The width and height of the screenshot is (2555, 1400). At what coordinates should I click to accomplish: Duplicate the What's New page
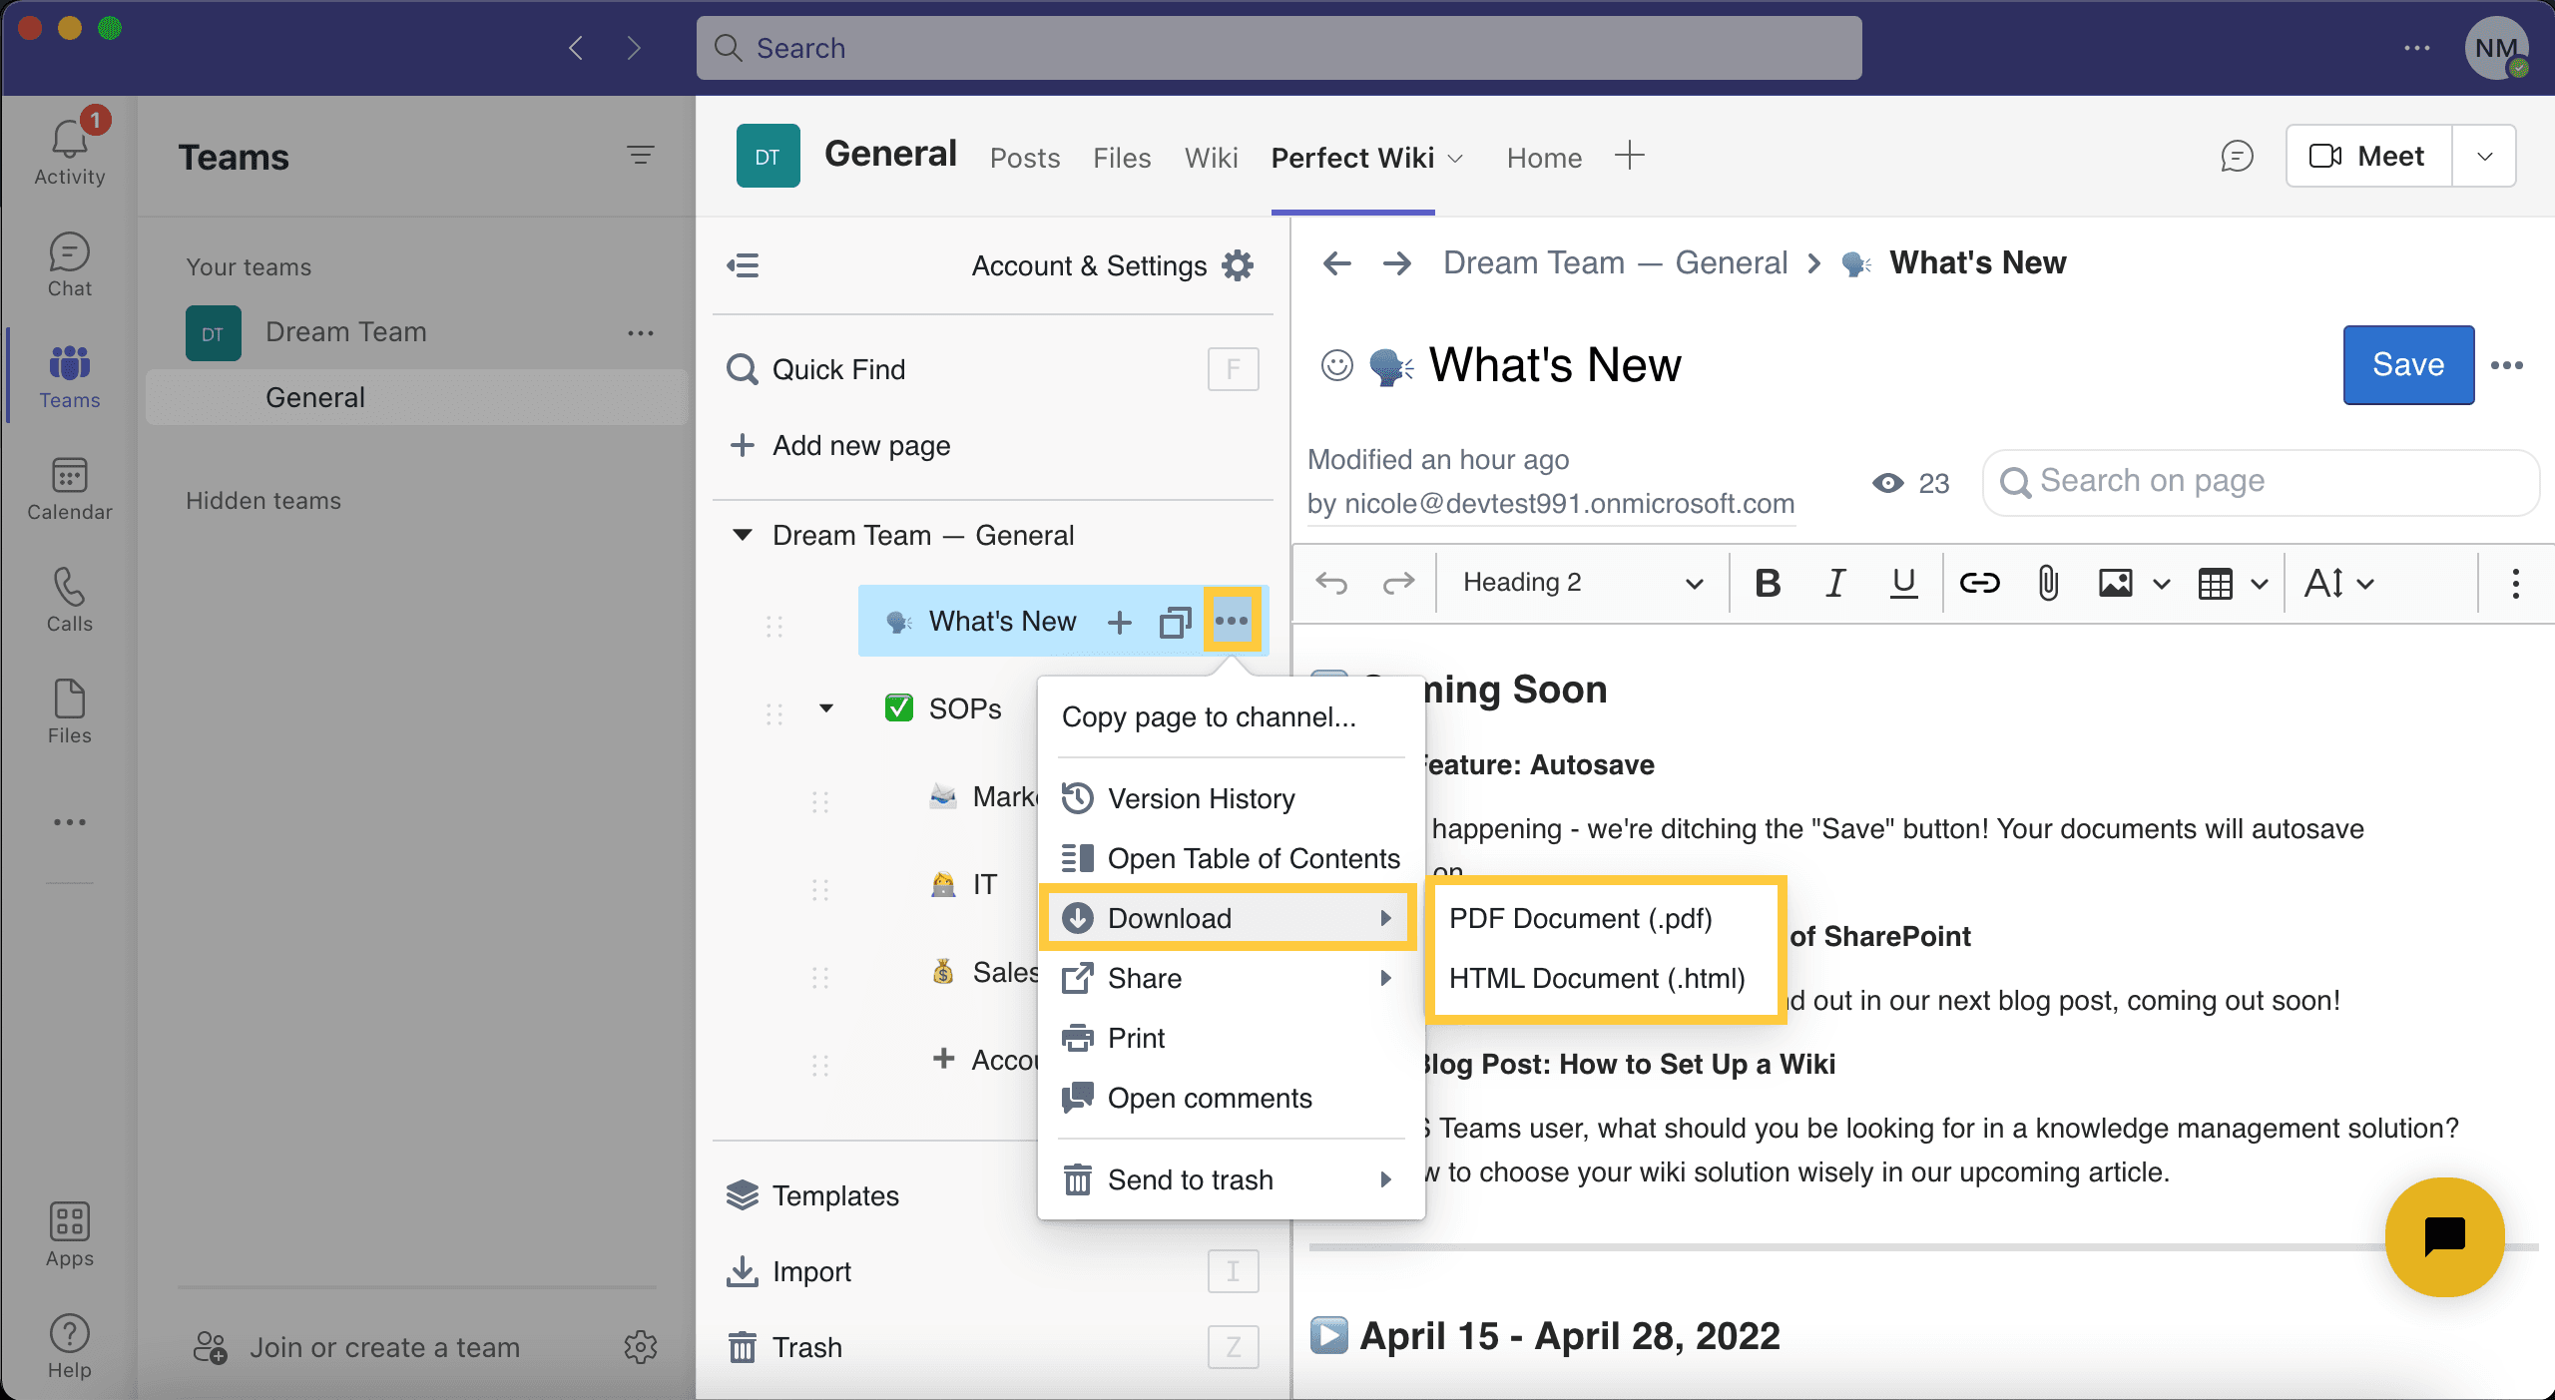(x=1176, y=622)
